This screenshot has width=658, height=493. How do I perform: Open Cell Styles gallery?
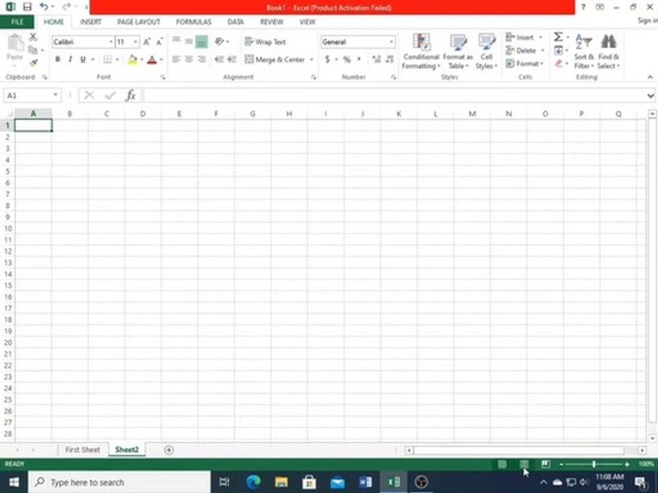(487, 51)
